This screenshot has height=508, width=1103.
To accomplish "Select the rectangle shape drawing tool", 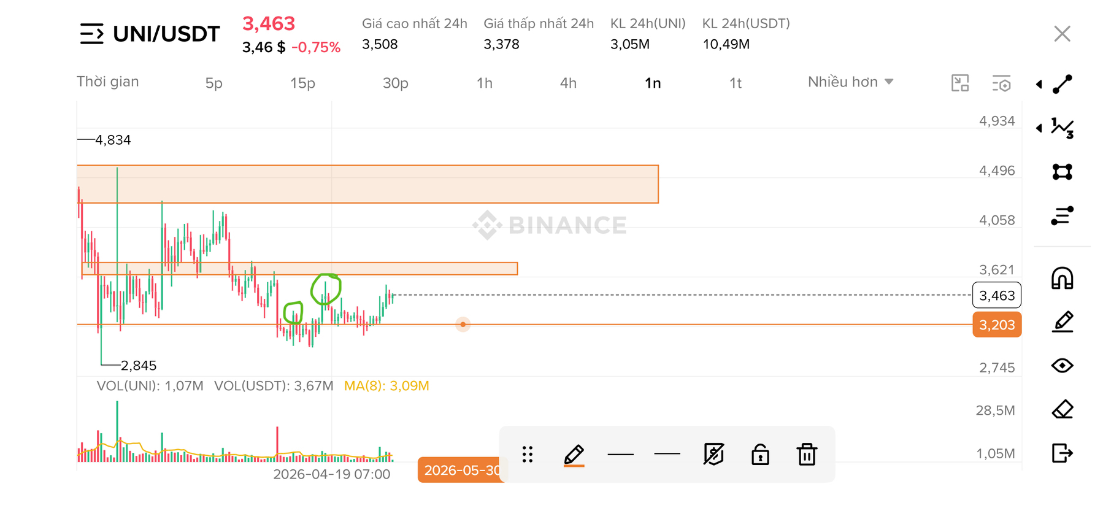I will (x=1062, y=172).
